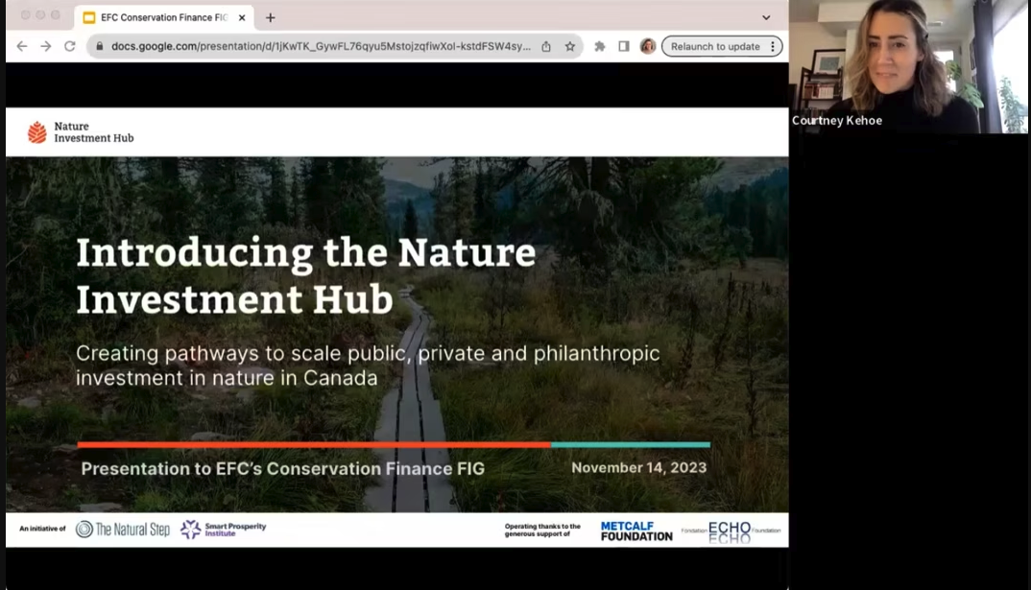The height and width of the screenshot is (590, 1031).
Task: Select Courtney Kehoe's video thumbnail
Action: point(908,67)
